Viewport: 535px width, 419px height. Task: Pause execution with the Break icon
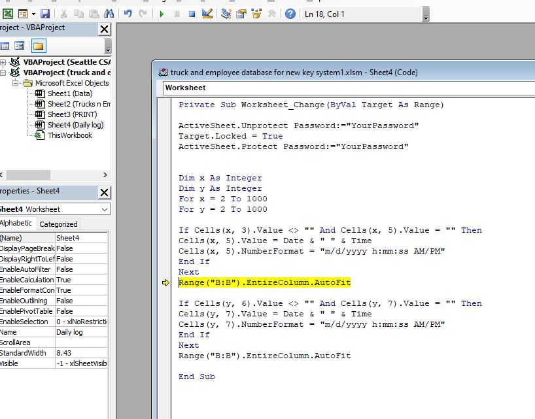point(177,14)
